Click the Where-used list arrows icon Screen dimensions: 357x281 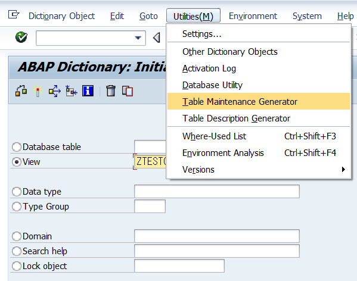pyautogui.click(x=55, y=91)
